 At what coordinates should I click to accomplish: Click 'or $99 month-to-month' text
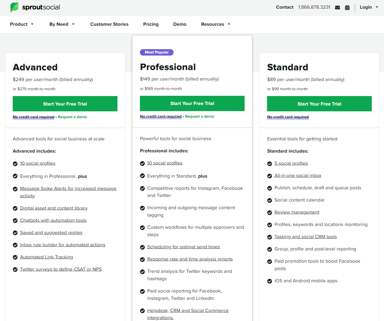[x=287, y=89]
